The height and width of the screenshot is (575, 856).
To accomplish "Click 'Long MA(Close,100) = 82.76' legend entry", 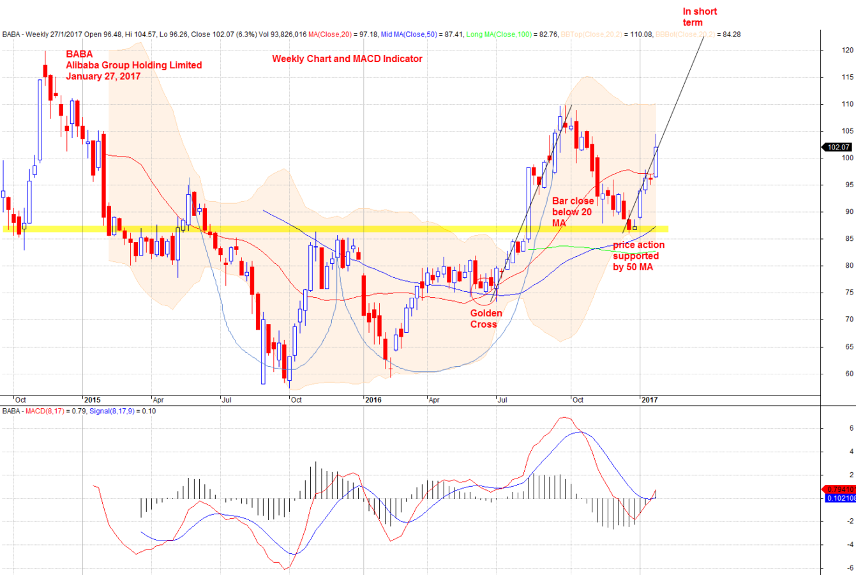I will 513,34.
